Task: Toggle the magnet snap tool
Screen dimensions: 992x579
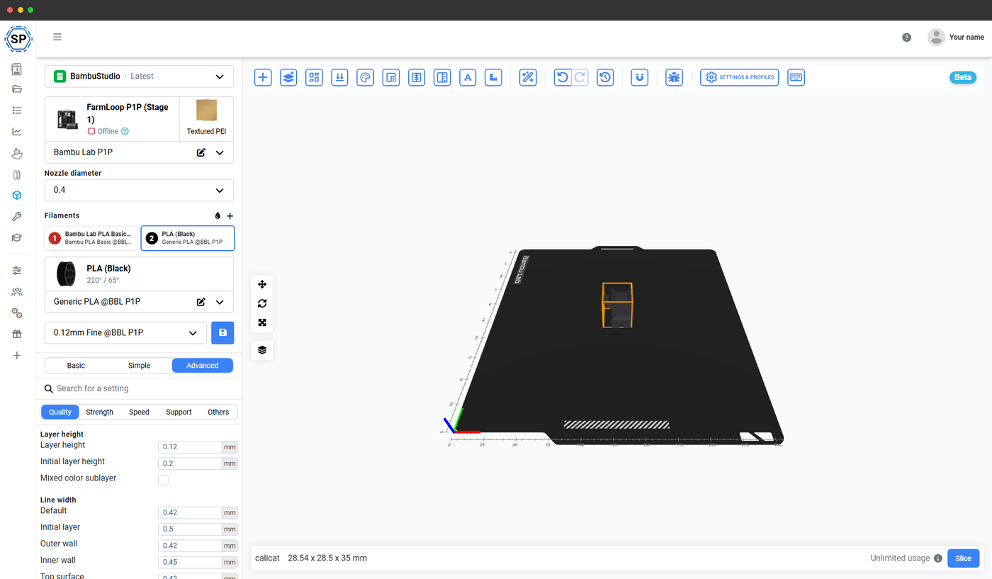Action: click(640, 77)
